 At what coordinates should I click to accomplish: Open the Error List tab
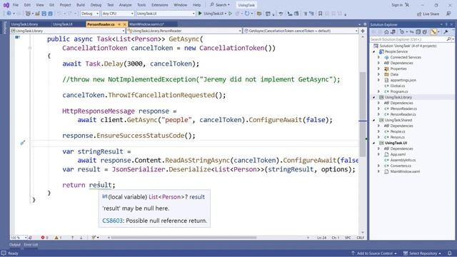31,245
